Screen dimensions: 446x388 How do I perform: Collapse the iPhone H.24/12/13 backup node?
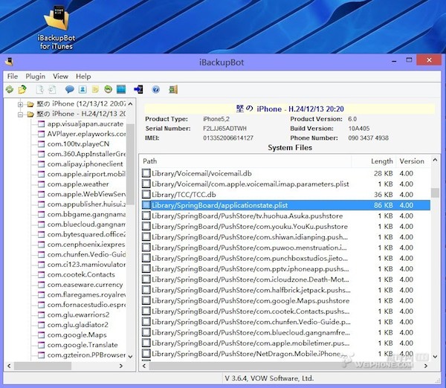[21, 114]
